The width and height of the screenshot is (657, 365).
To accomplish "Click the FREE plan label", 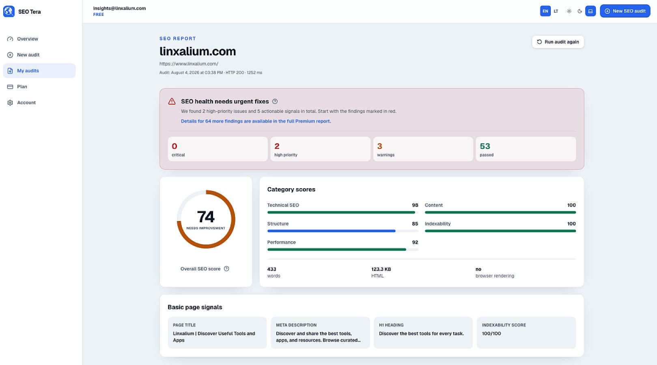I will [99, 15].
